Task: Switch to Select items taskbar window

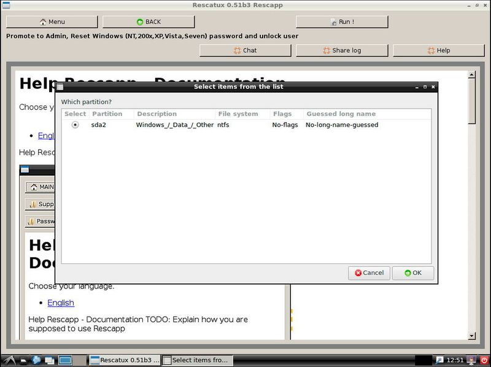Action: [197, 360]
